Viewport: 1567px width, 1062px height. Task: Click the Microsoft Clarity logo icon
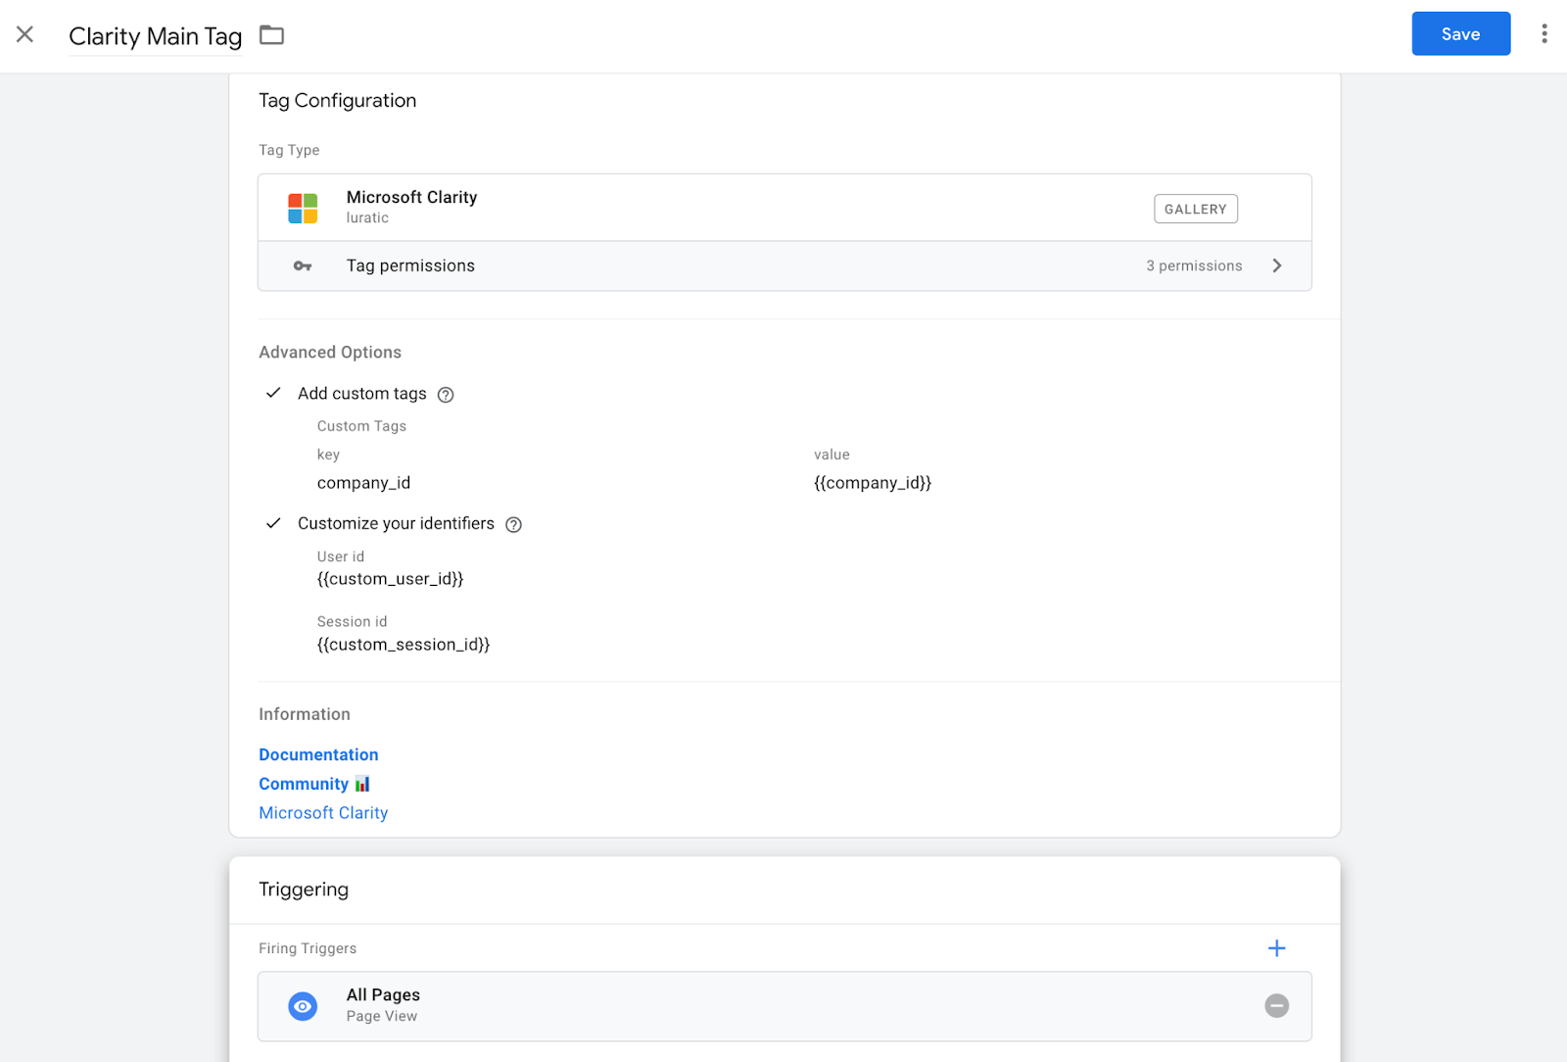point(303,208)
